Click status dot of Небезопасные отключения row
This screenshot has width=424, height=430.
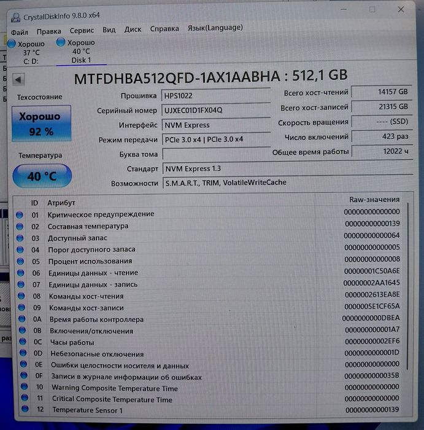click(x=23, y=353)
